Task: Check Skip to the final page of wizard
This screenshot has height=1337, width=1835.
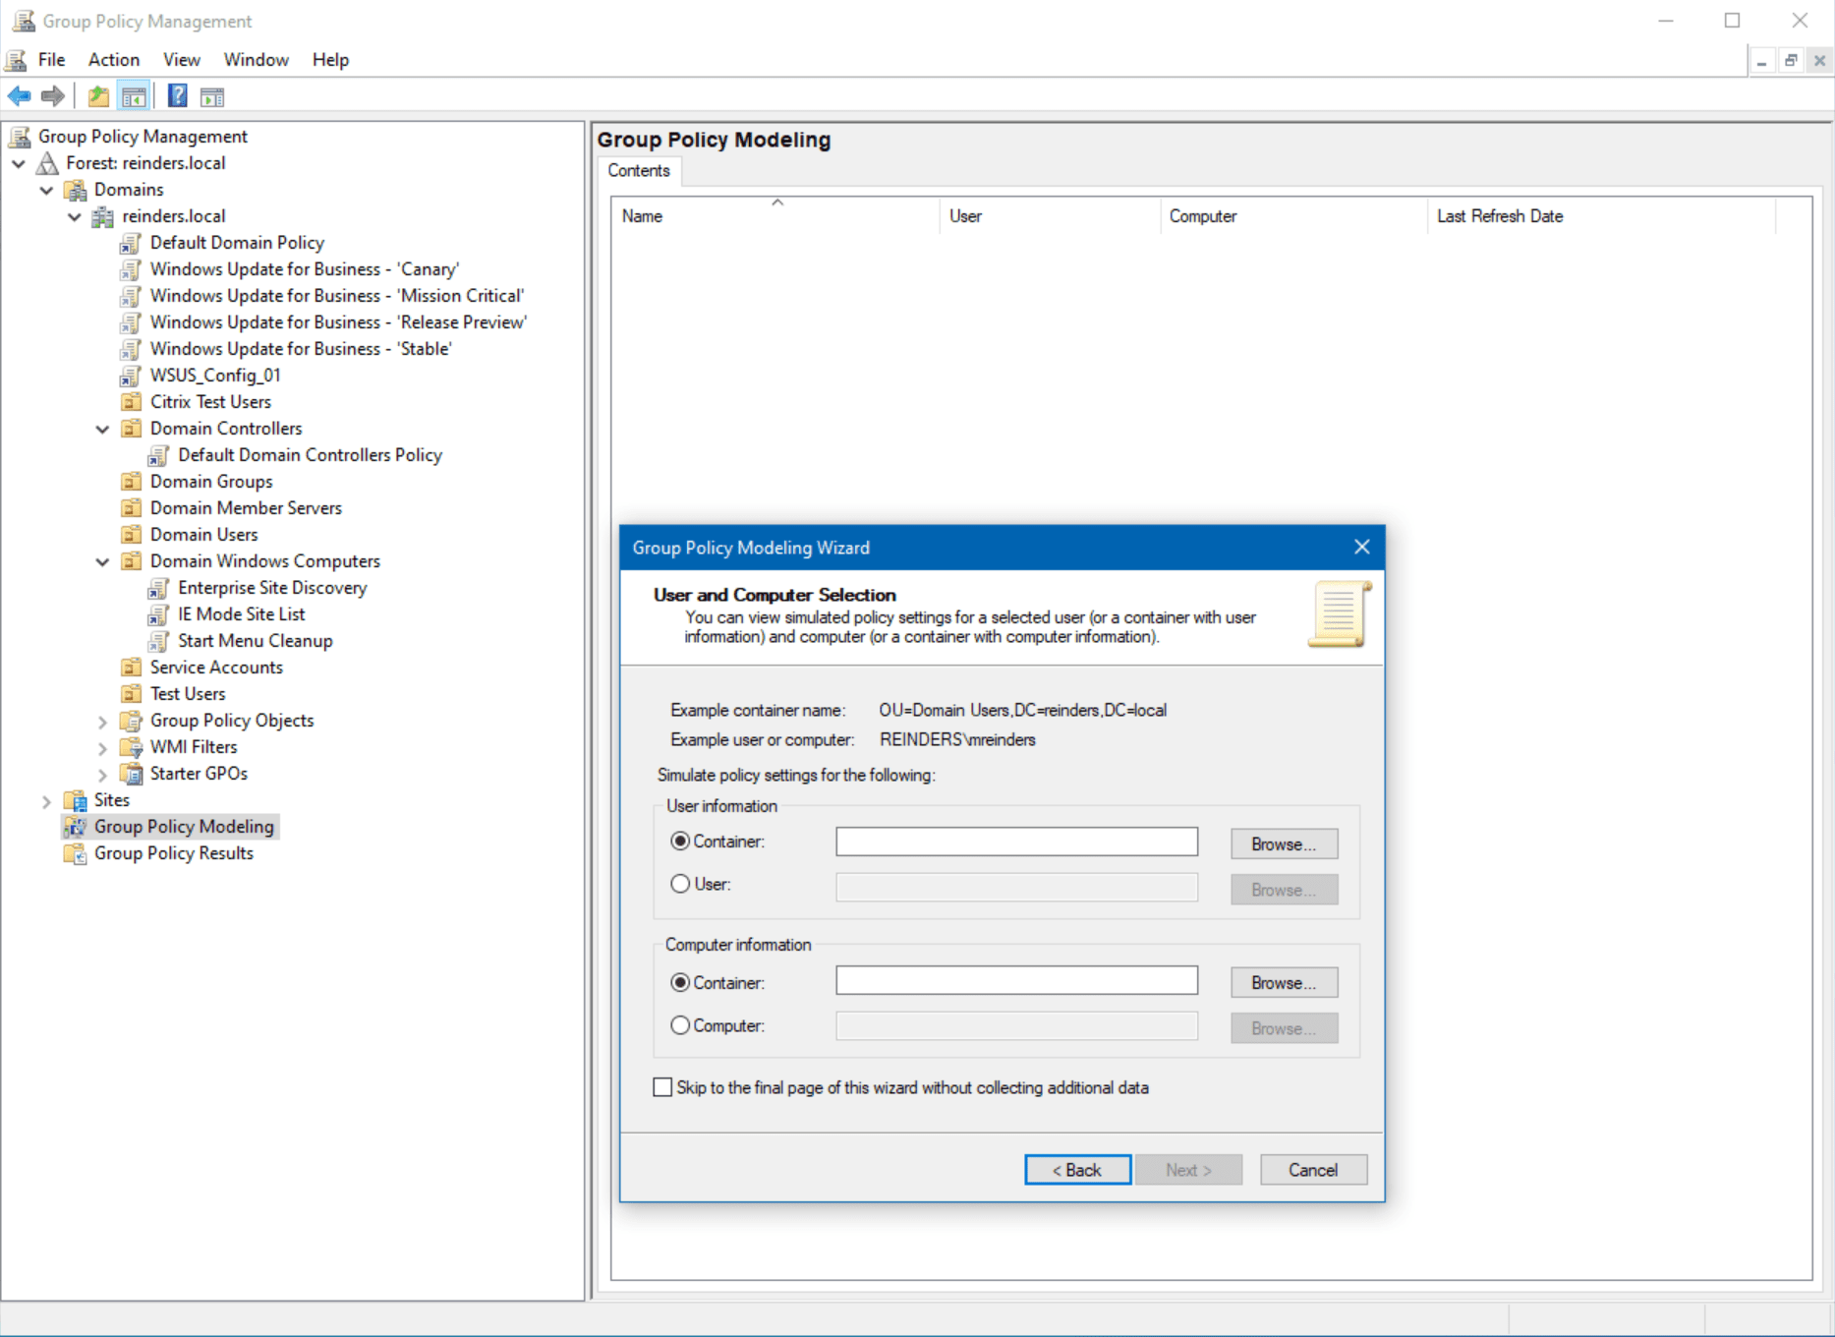Action: coord(662,1087)
